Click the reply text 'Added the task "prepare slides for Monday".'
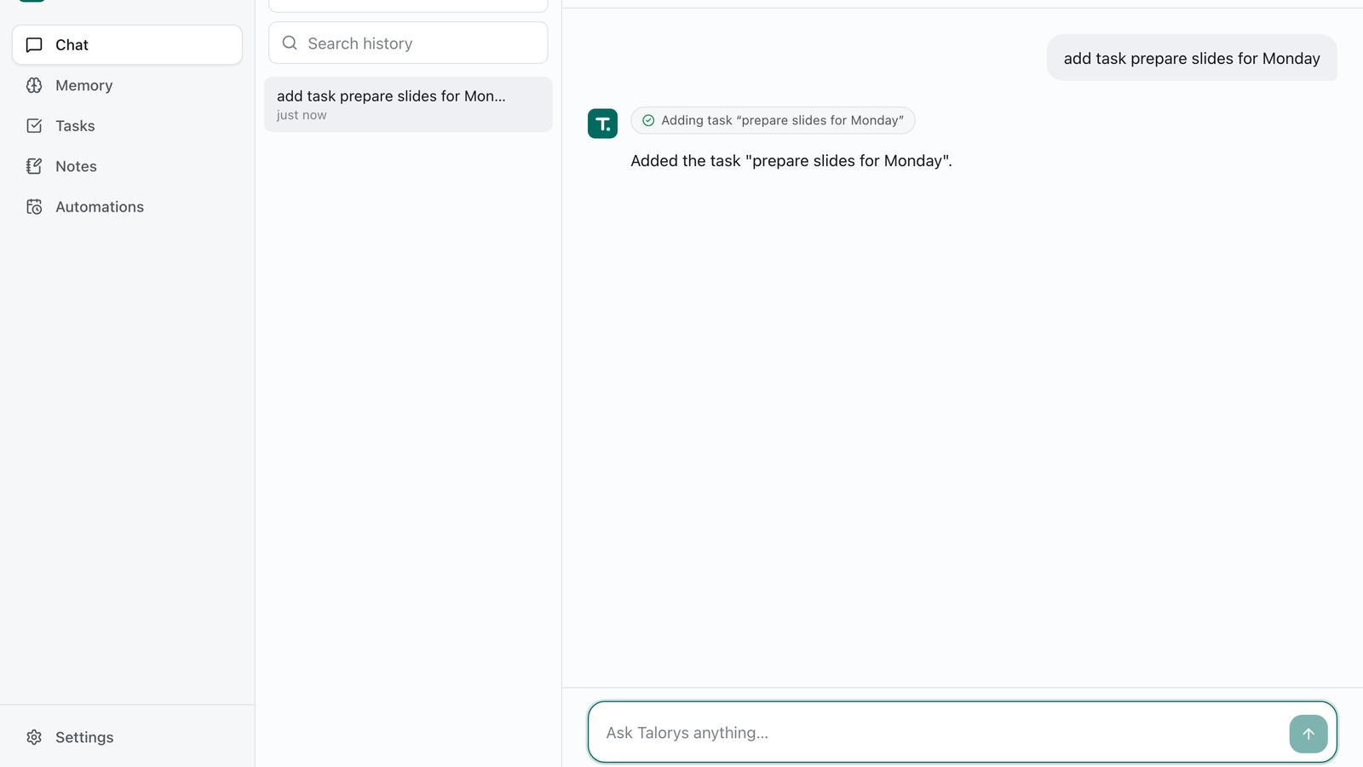 (x=791, y=161)
